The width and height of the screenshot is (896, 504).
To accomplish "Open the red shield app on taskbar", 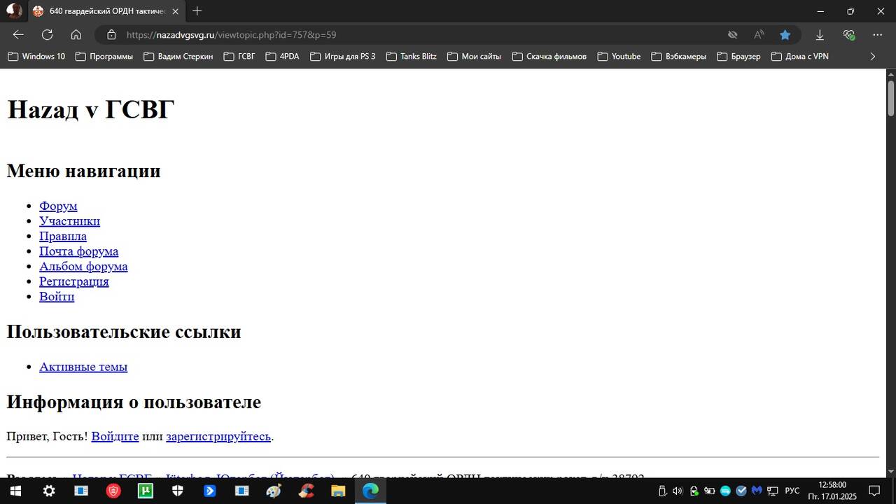I will coord(113,491).
